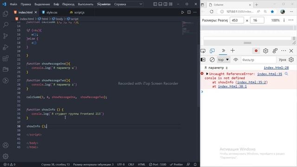Open Accounts menu in activity bar
This screenshot has width=297, height=167.
(6, 145)
